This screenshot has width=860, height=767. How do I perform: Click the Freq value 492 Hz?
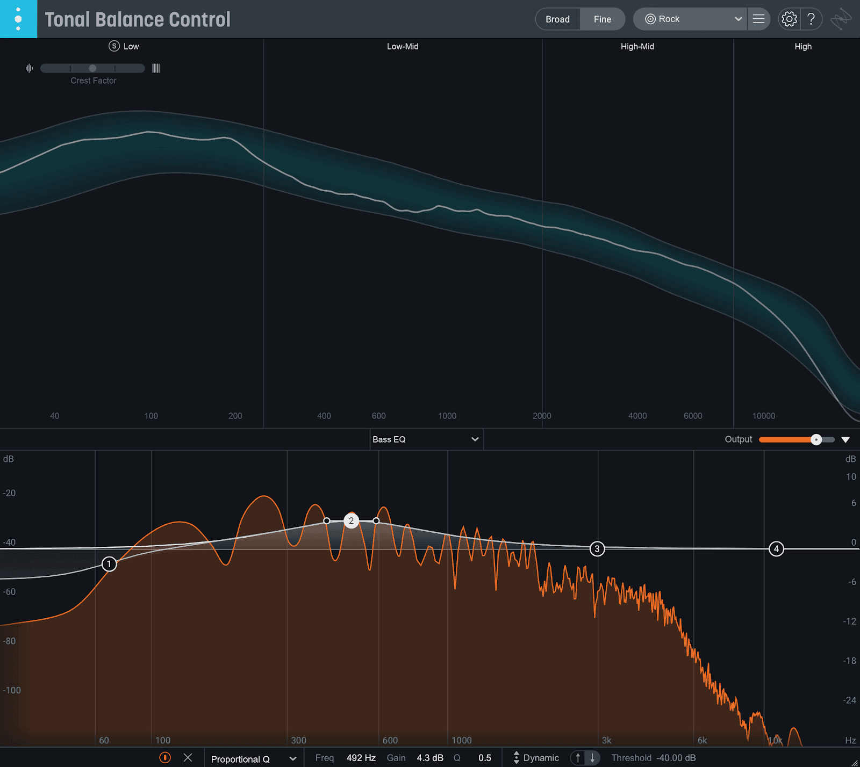[361, 758]
